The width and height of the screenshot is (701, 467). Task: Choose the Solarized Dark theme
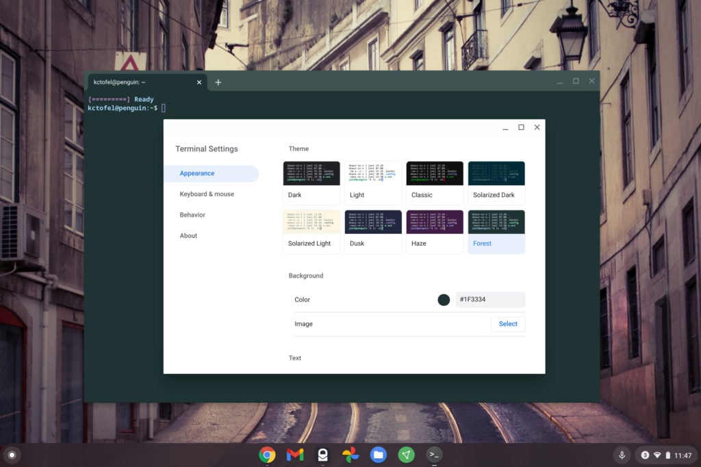point(496,183)
